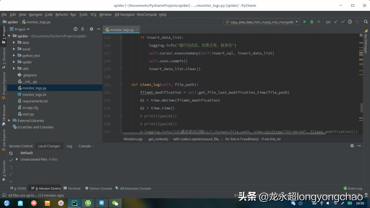Open Git update project icon

coord(336,22)
